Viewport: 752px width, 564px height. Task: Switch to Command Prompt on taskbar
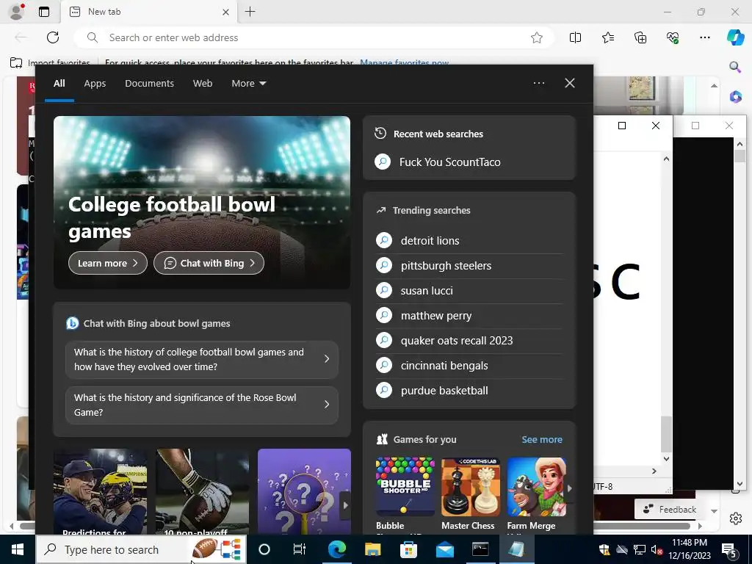coord(480,549)
